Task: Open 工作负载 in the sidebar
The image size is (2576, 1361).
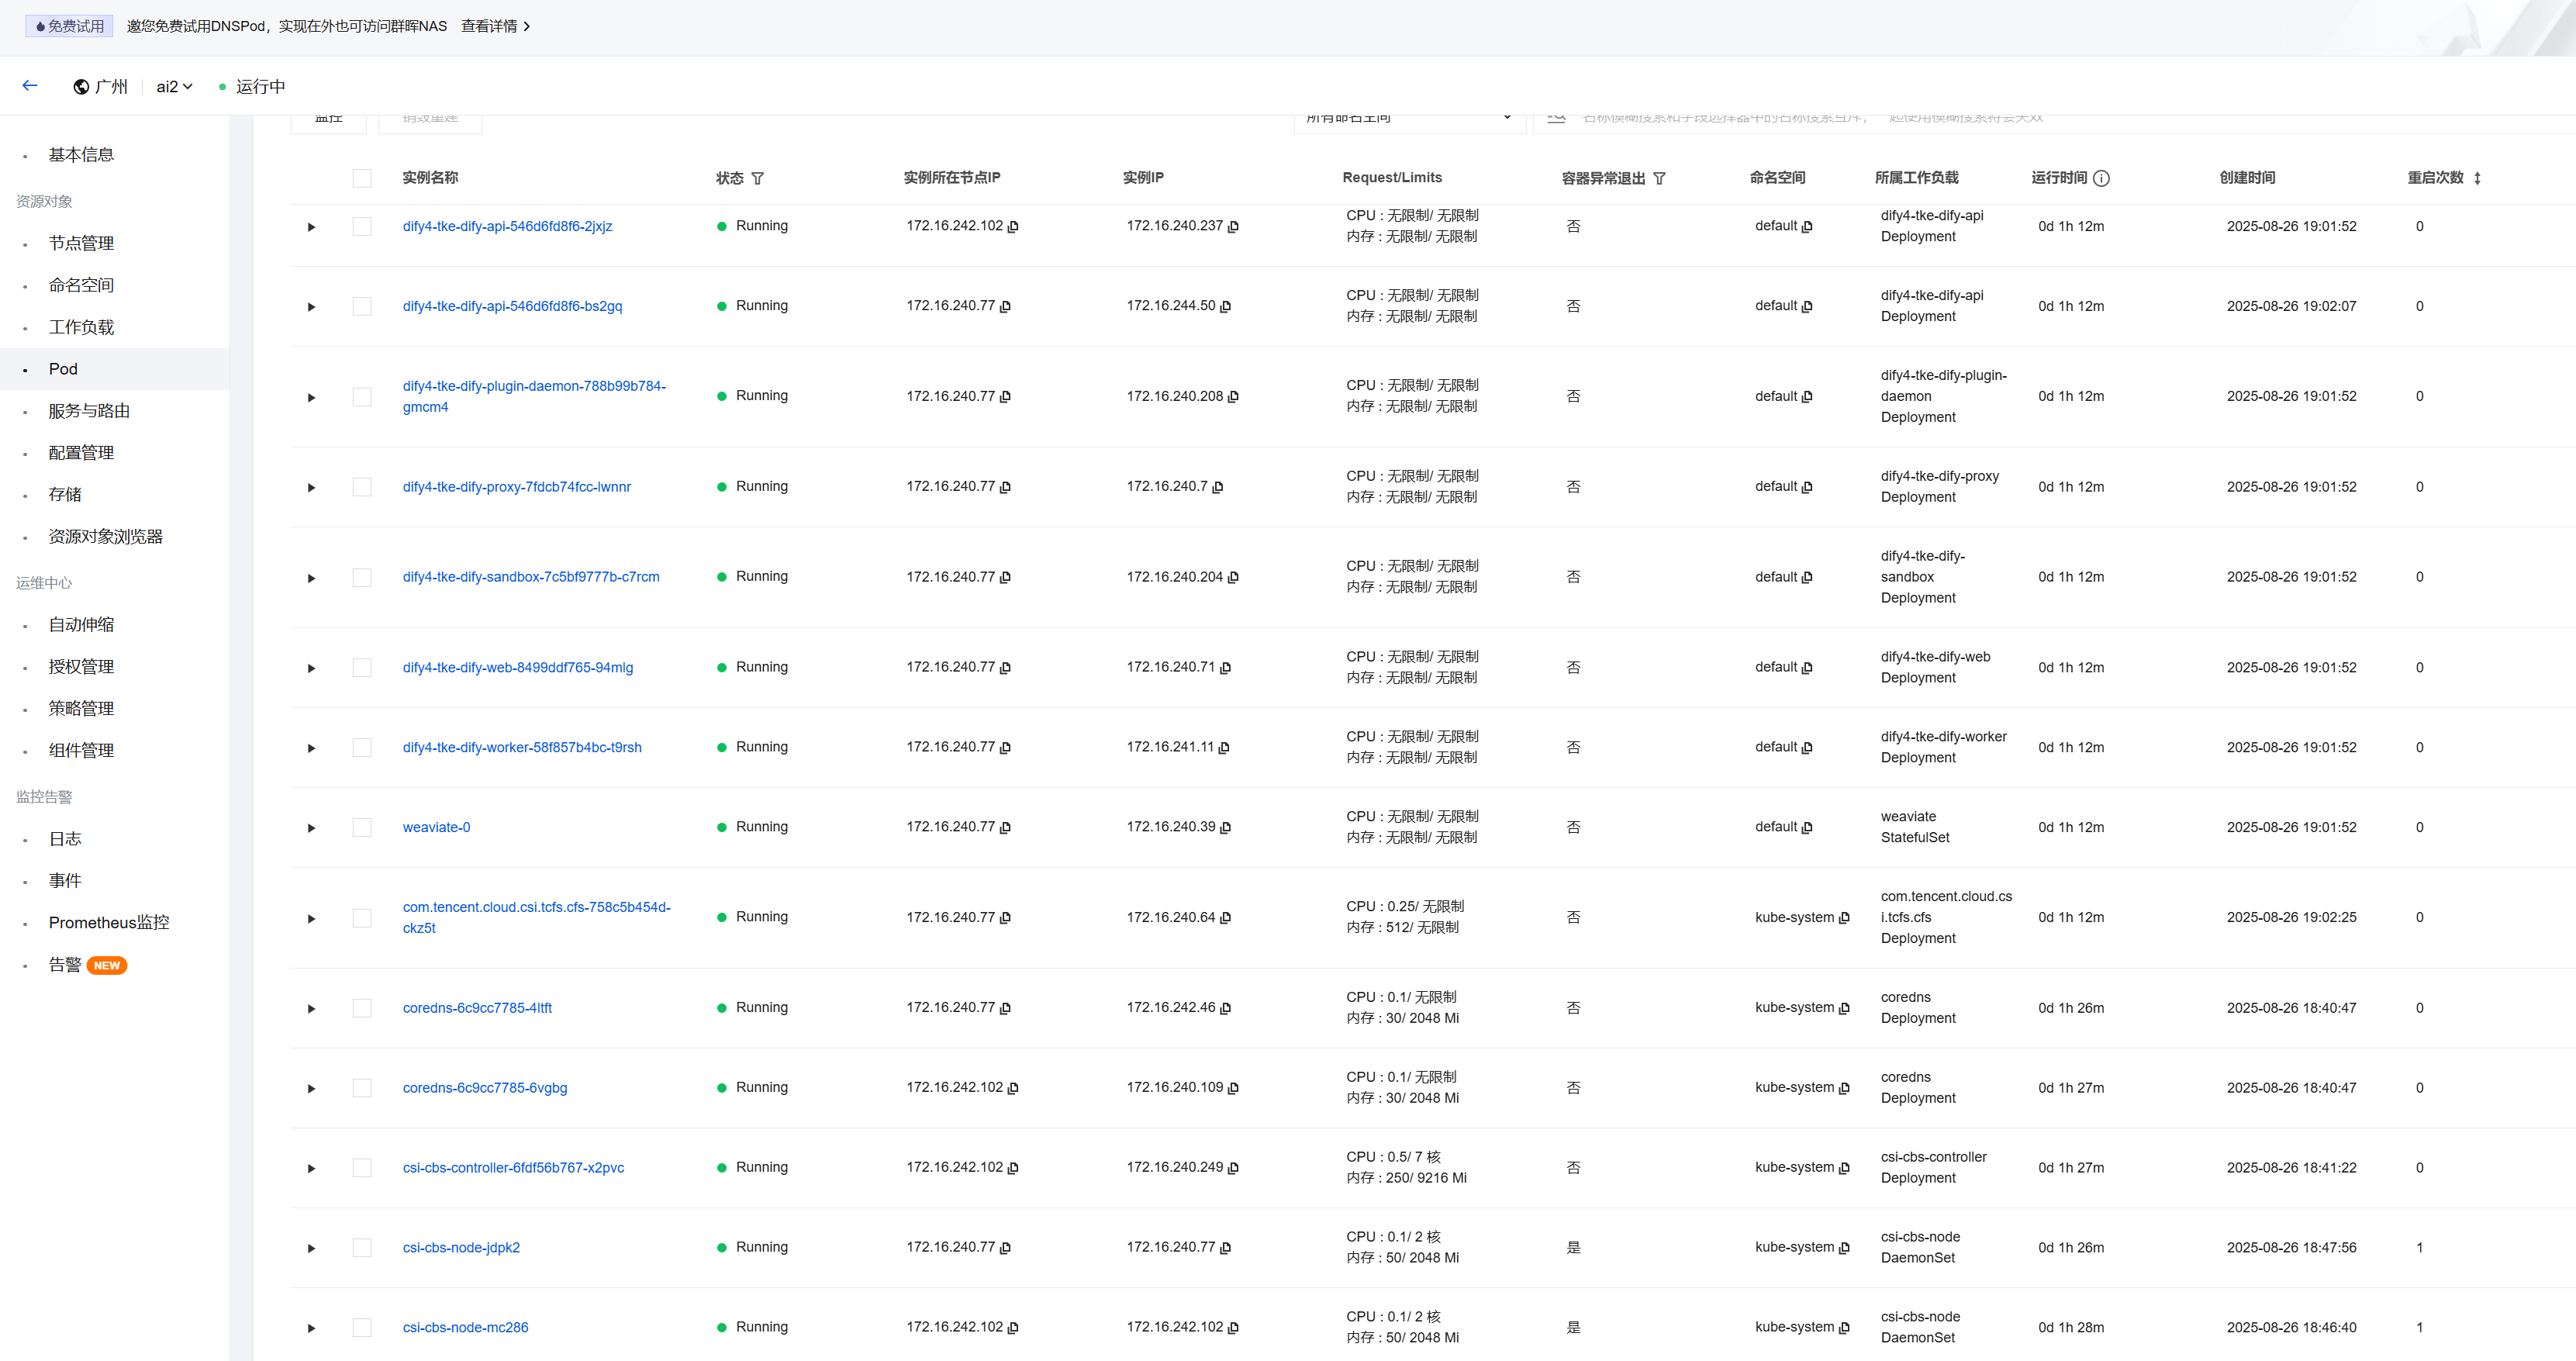Action: (81, 327)
